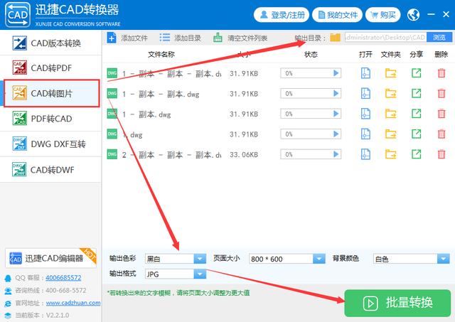Open file '1 - 副本 - 副本 - 副本' document icon
The image size is (455, 322).
coord(365,73)
